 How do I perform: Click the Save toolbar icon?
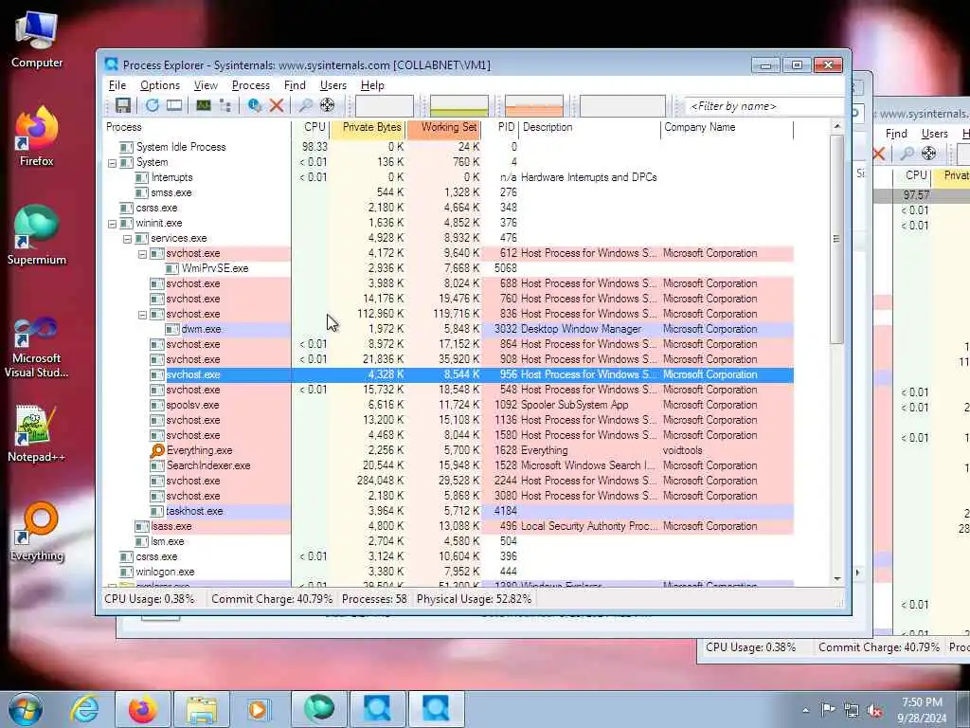click(x=123, y=106)
